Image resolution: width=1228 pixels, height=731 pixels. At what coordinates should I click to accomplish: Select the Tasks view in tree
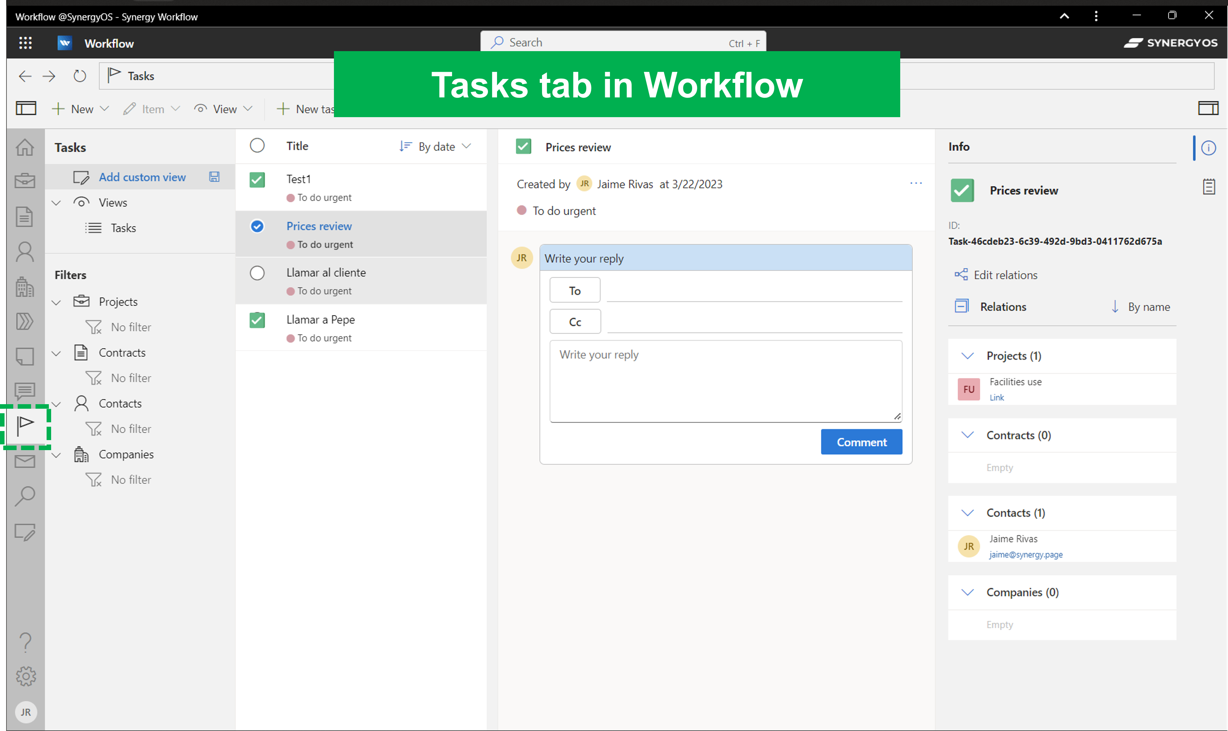click(123, 228)
